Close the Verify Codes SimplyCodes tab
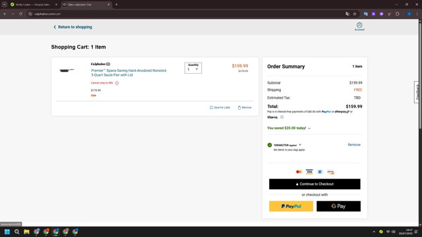 (56, 5)
